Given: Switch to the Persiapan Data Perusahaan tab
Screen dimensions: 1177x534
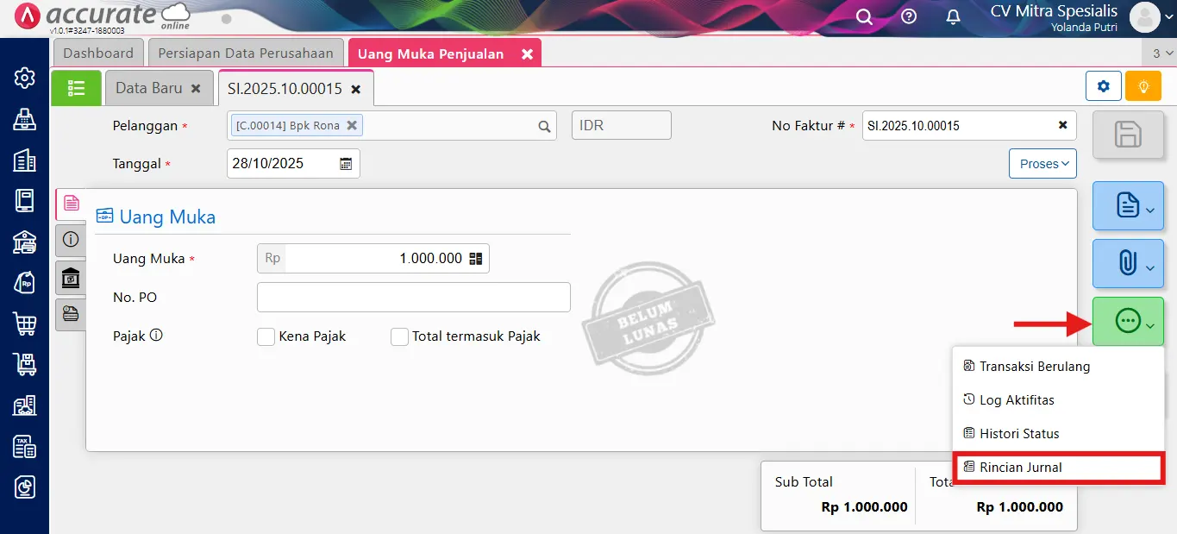Looking at the screenshot, I should 246,53.
